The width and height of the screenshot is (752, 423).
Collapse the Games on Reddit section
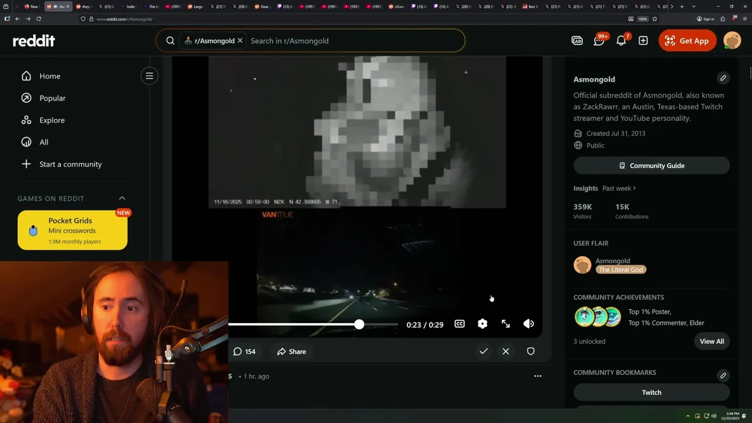pos(122,198)
